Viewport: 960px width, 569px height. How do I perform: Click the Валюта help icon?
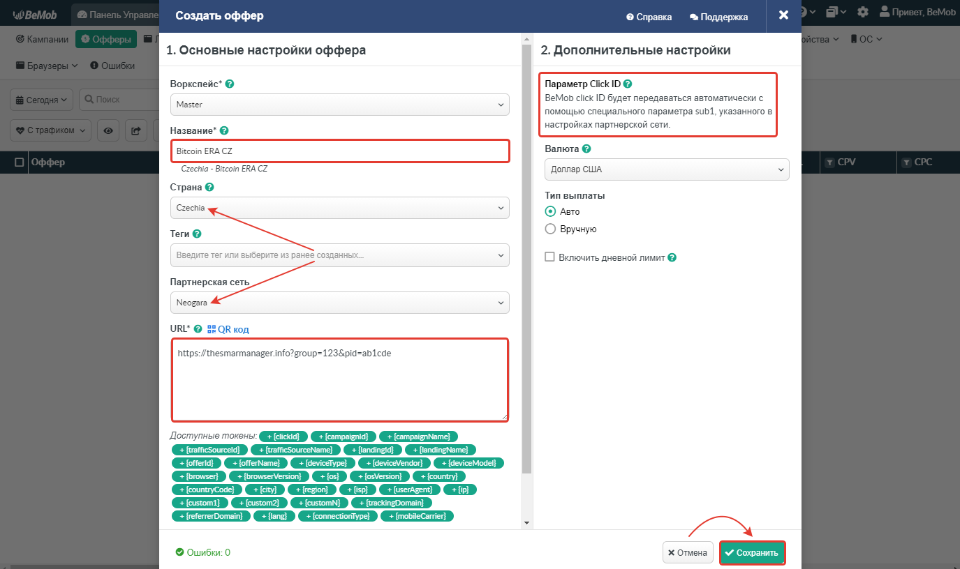coord(586,149)
